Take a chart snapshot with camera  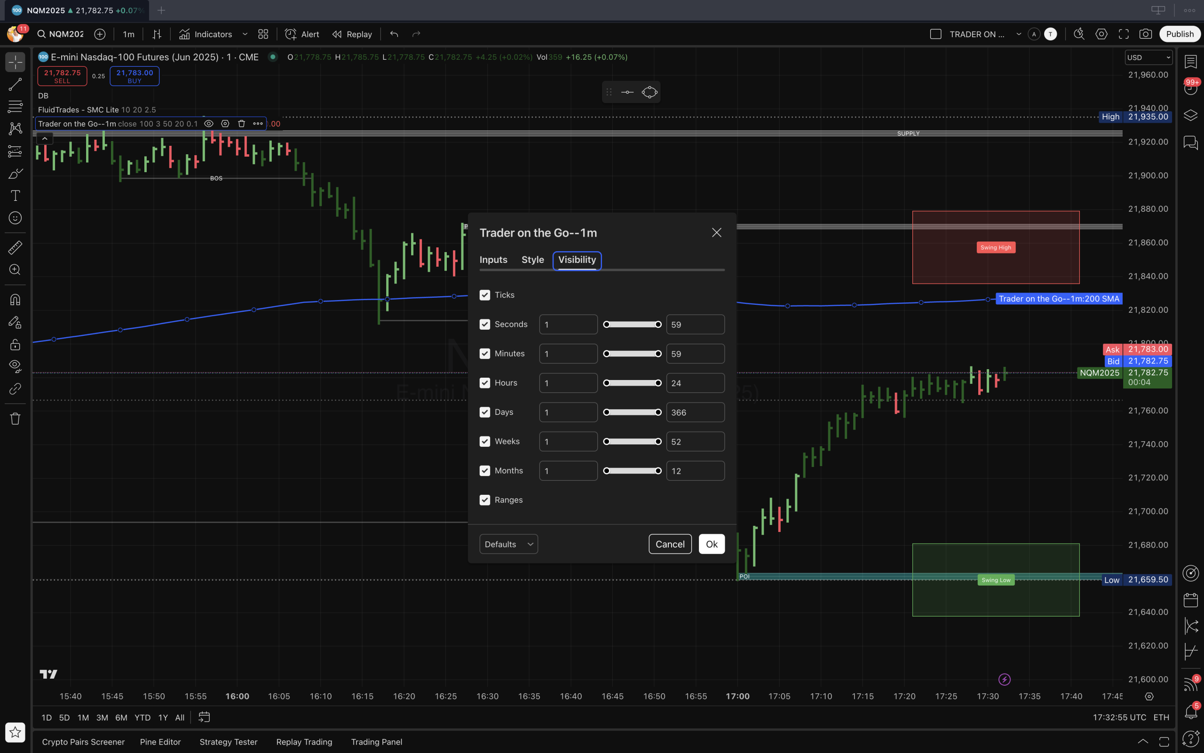pyautogui.click(x=1146, y=34)
